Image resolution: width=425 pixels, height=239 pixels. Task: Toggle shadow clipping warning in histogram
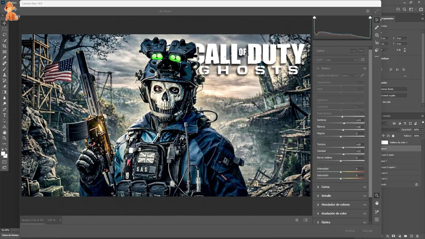tap(314, 17)
